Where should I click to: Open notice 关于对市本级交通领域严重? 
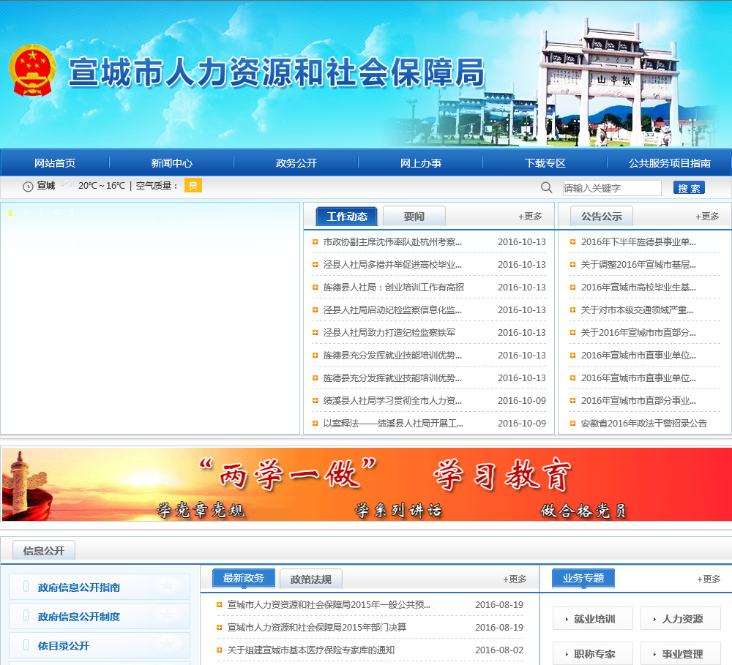(x=637, y=310)
